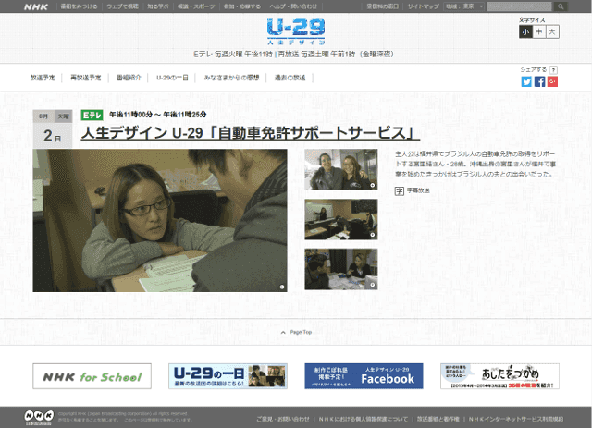Click the 字 subtitle broadcast icon

(x=400, y=191)
